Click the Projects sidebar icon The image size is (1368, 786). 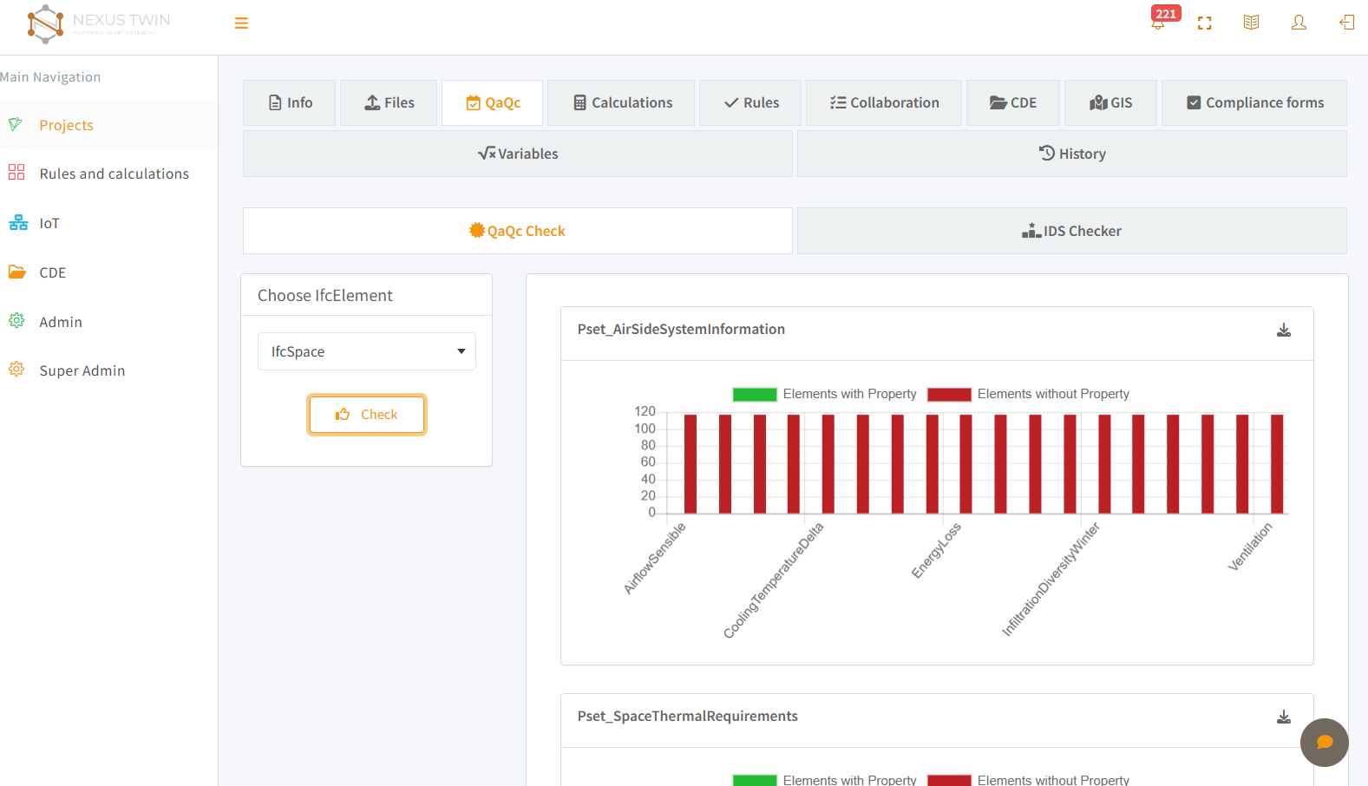click(x=16, y=124)
